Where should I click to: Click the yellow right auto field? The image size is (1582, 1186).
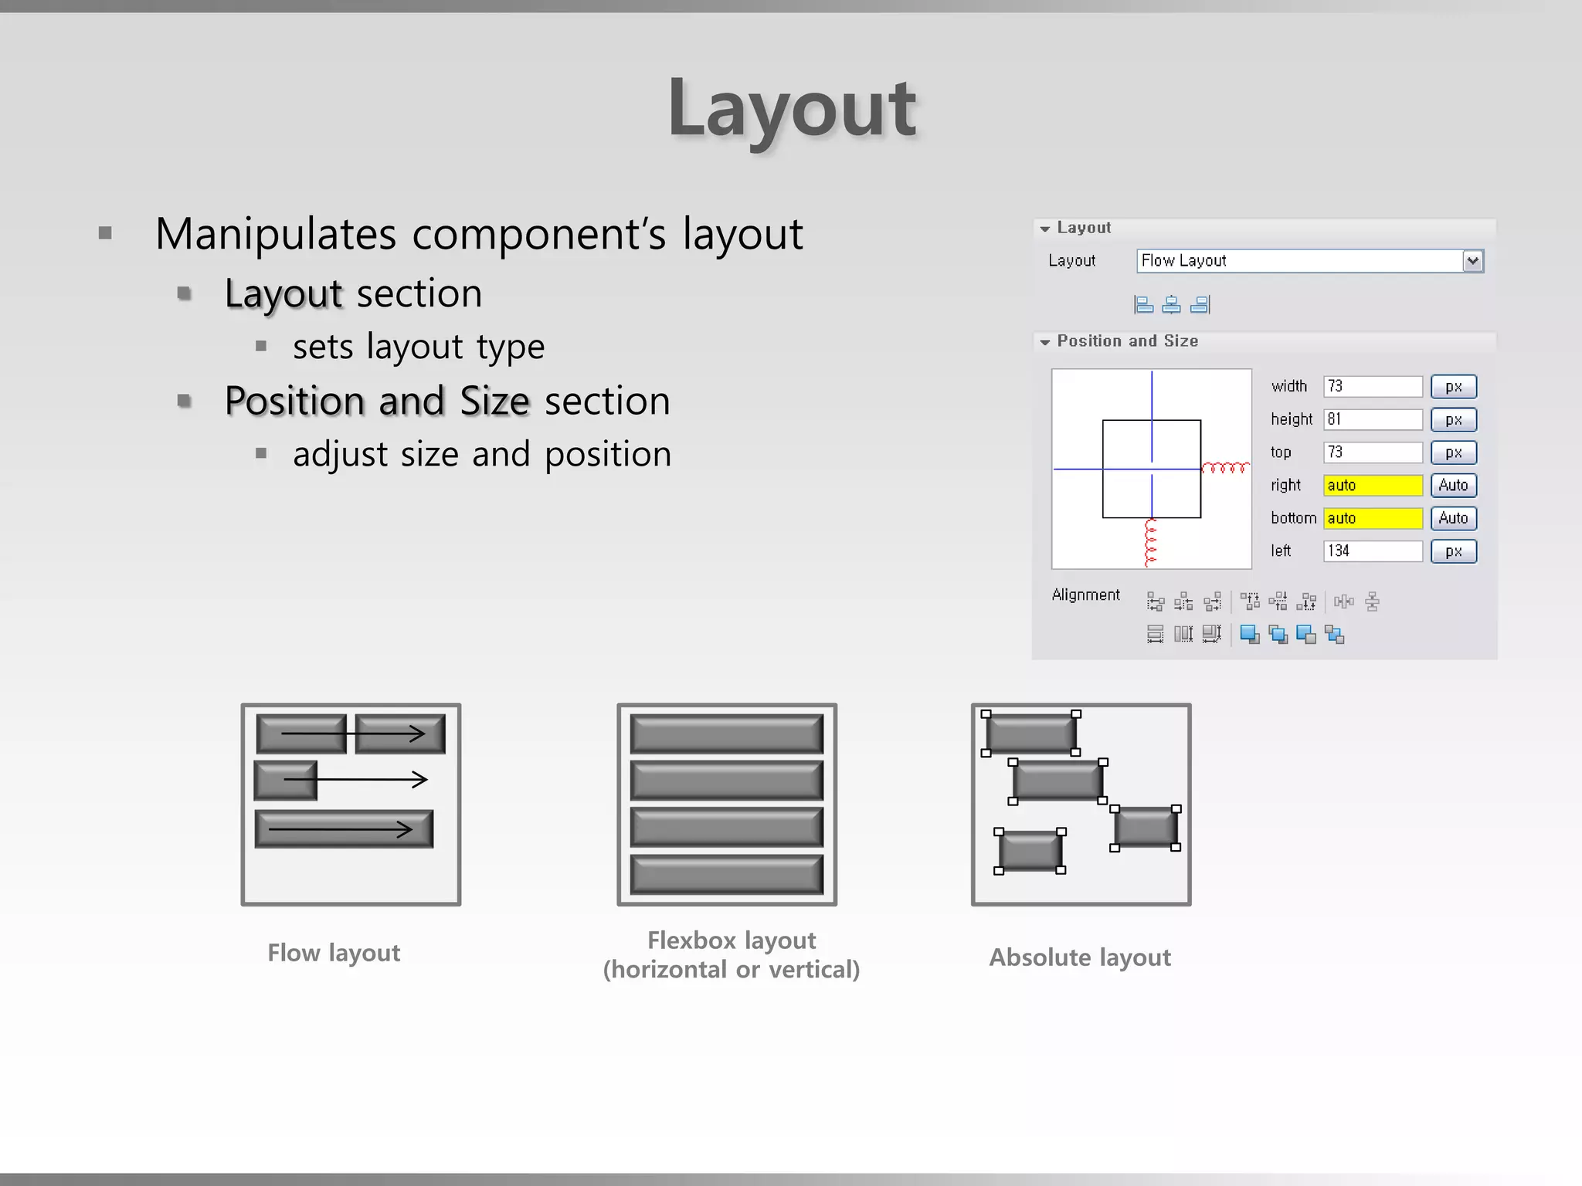pos(1373,486)
